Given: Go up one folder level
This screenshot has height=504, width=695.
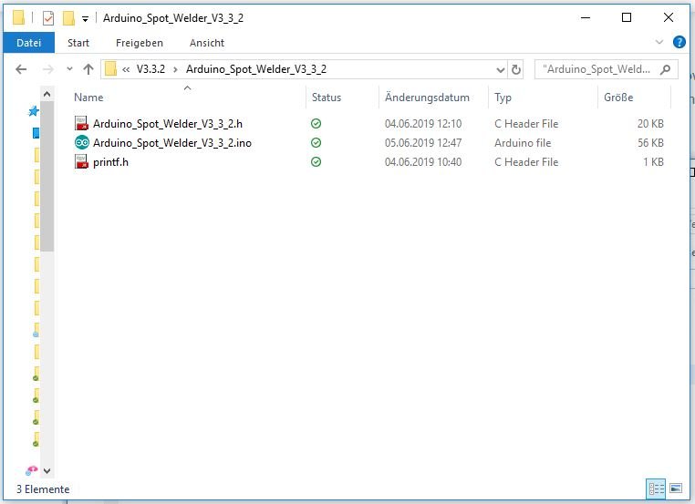Looking at the screenshot, I should point(88,69).
